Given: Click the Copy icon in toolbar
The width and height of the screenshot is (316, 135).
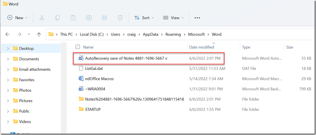Looking at the screenshot, I should (x=57, y=18).
